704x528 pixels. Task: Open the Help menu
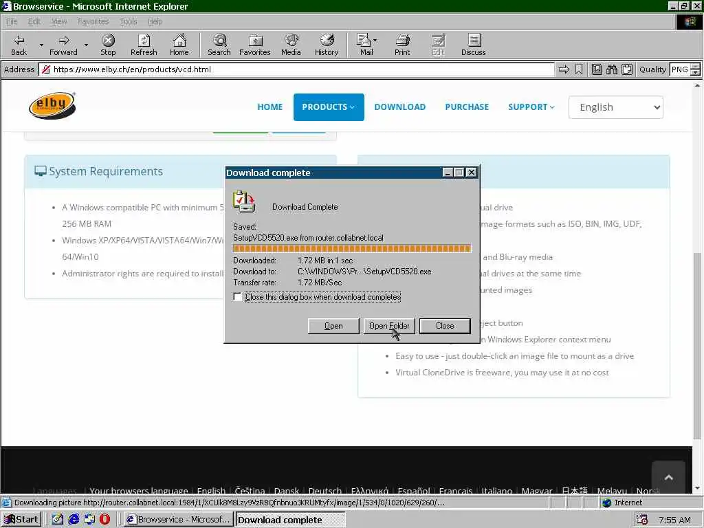click(155, 21)
